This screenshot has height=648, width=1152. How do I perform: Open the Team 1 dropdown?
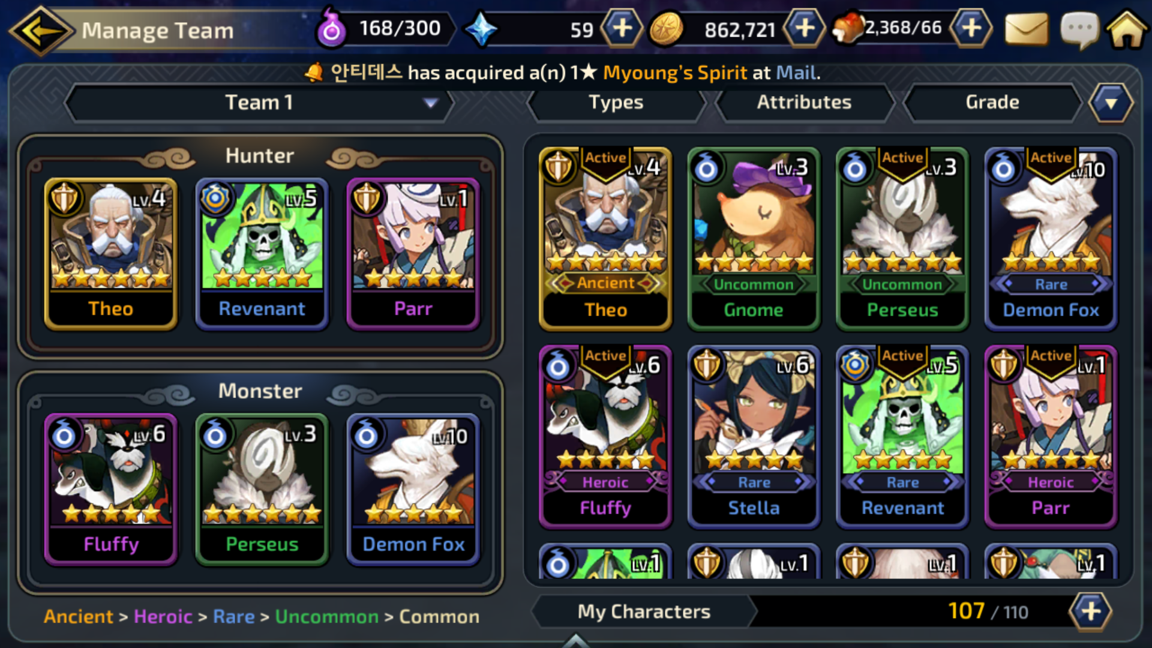click(259, 103)
